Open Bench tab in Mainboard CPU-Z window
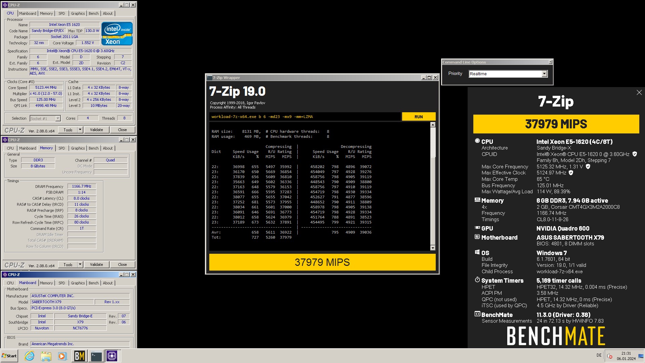645x363 pixels. tap(94, 283)
